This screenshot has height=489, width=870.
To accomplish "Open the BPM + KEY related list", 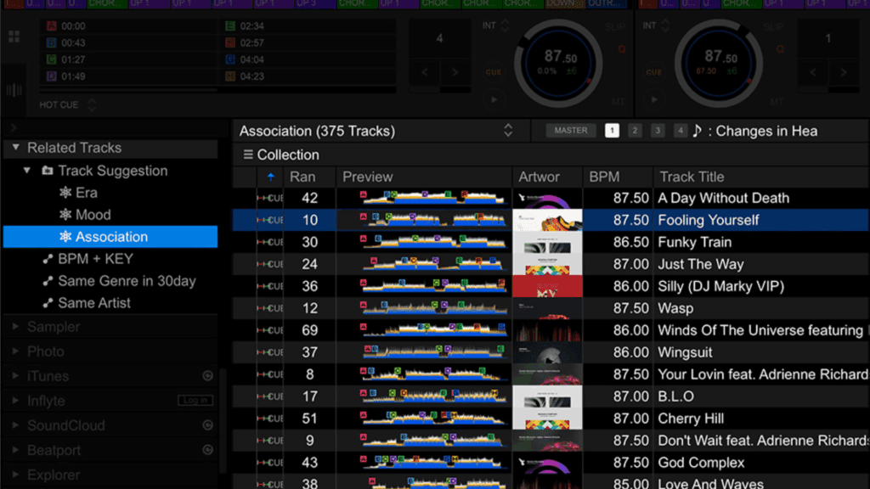I will point(95,259).
